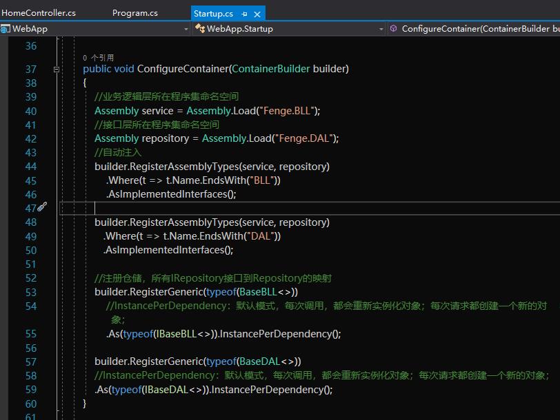Screen dimensions: 560x420
Task: Open the WebApp.Startup type dropdown
Action: 381,29
